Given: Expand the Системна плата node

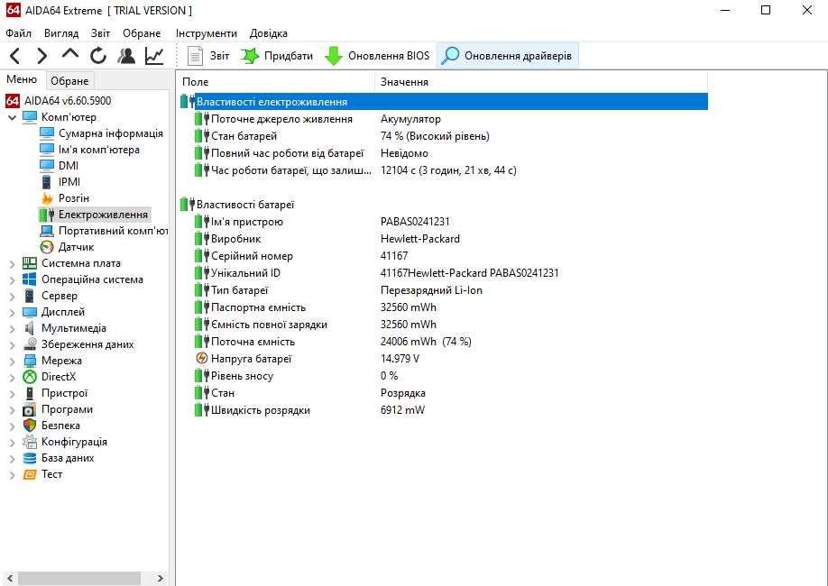Looking at the screenshot, I should tap(12, 263).
